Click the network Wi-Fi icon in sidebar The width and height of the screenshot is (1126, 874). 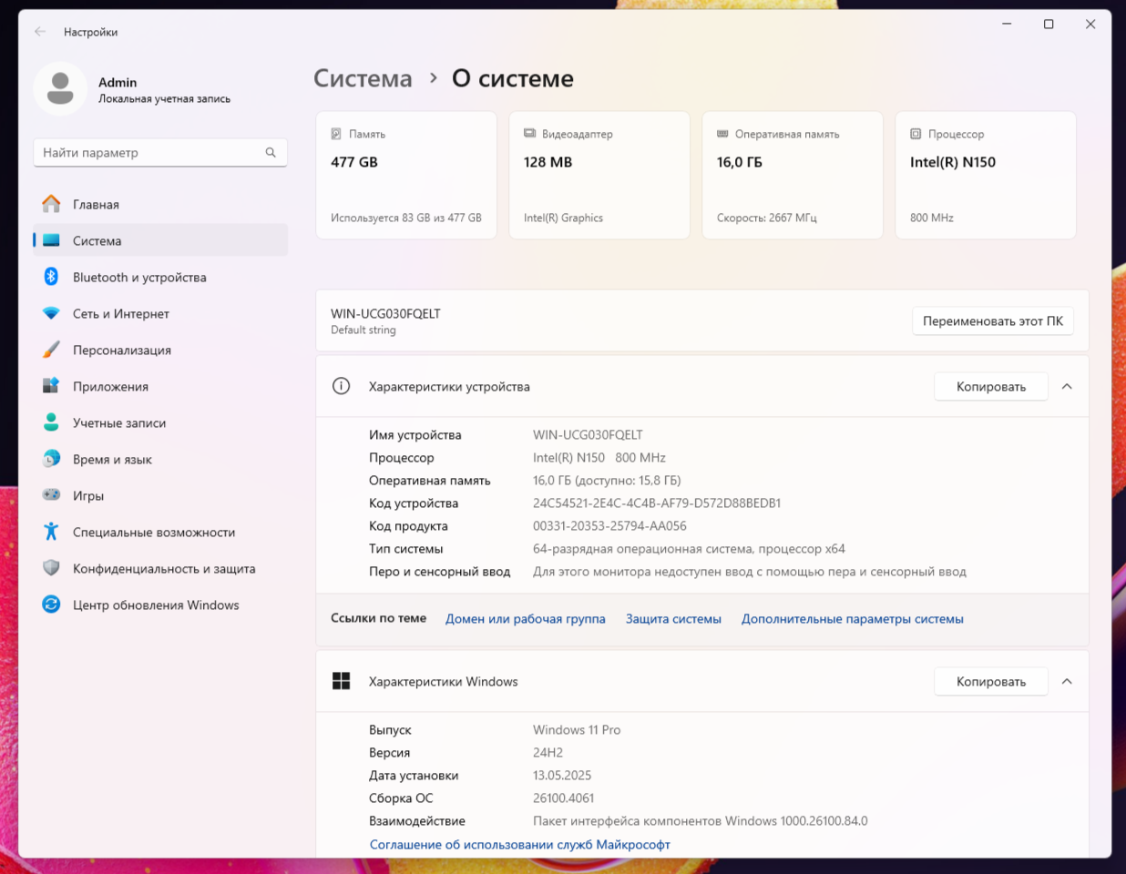[x=51, y=313]
